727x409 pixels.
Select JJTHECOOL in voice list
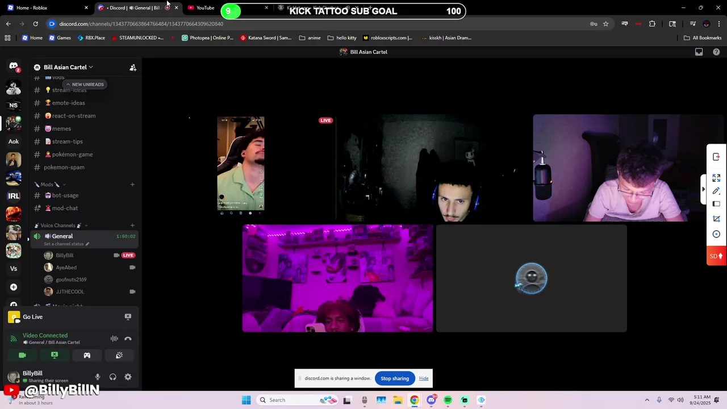(x=90, y=291)
